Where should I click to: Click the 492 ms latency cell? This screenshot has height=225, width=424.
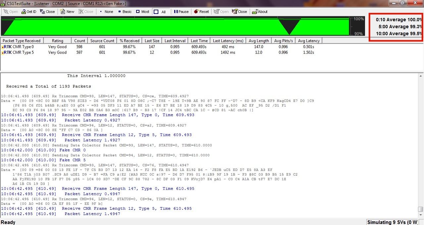tap(228, 47)
